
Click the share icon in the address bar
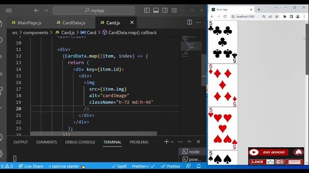click(x=270, y=17)
